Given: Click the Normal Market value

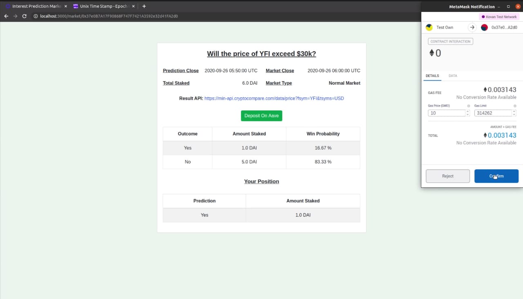Looking at the screenshot, I should pos(344,83).
